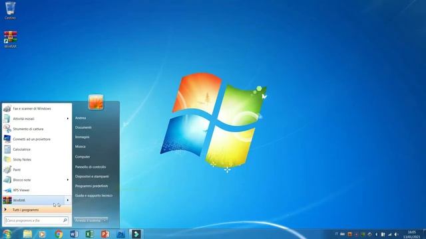Open Windows Media Player from taskbar
The width and height of the screenshot is (426, 239).
coord(42,234)
